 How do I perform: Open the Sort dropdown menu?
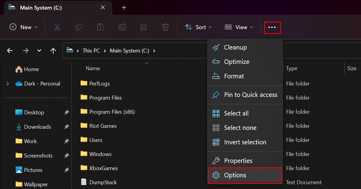coord(198,27)
